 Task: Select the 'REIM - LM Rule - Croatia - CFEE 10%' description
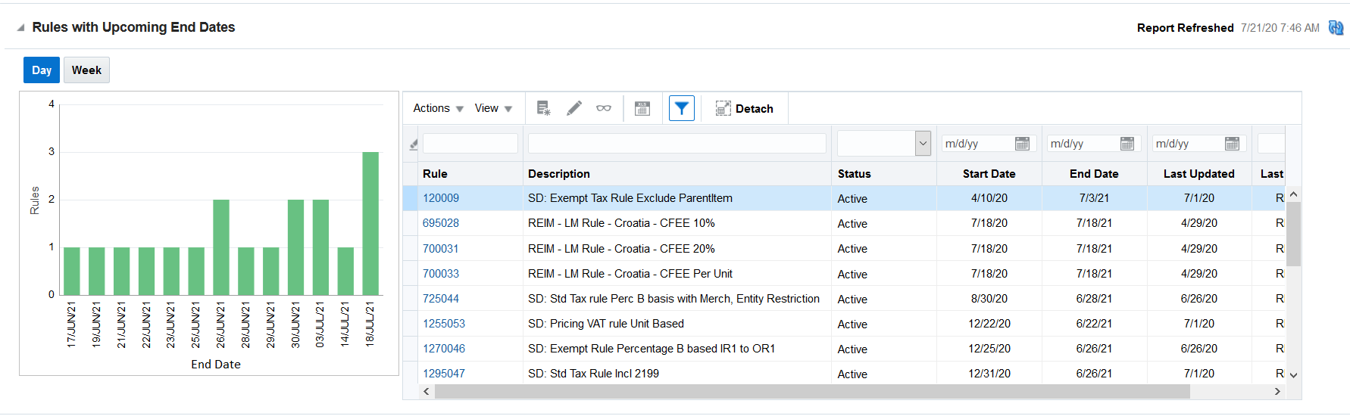coord(621,223)
